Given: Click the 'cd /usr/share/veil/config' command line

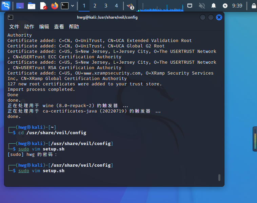Looking at the screenshot, I should [52, 133].
